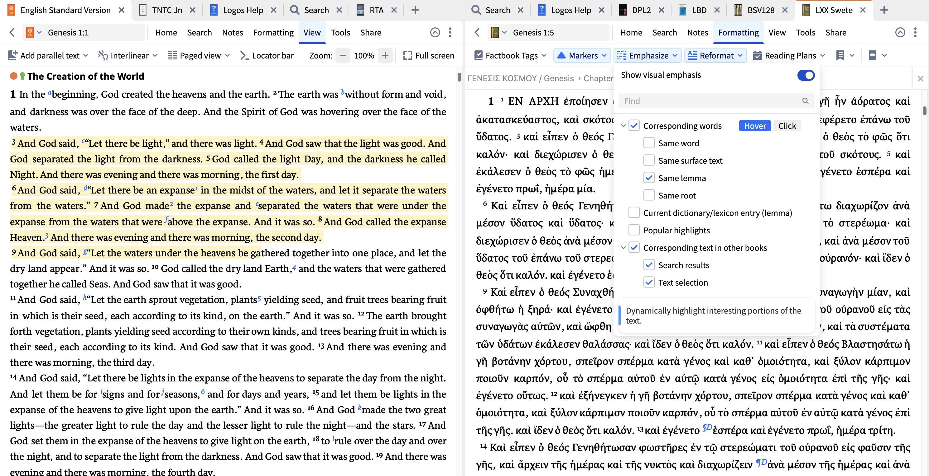The width and height of the screenshot is (929, 476).
Task: Click the Reading Plans calendar icon
Action: point(757,55)
